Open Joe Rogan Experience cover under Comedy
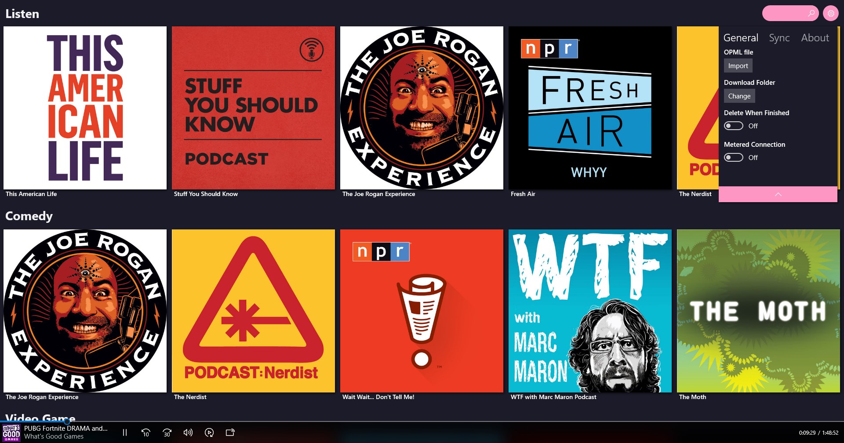The image size is (844, 443). click(x=85, y=311)
